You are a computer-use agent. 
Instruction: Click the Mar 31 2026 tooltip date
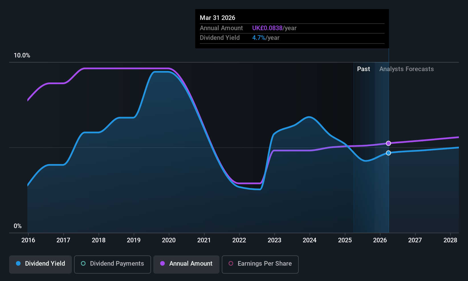click(x=217, y=18)
